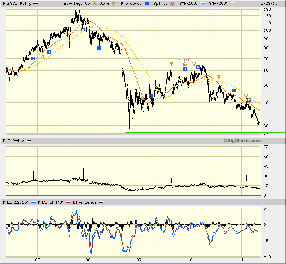Click the red MACD EMA(9) legend swatch

click(68, 202)
